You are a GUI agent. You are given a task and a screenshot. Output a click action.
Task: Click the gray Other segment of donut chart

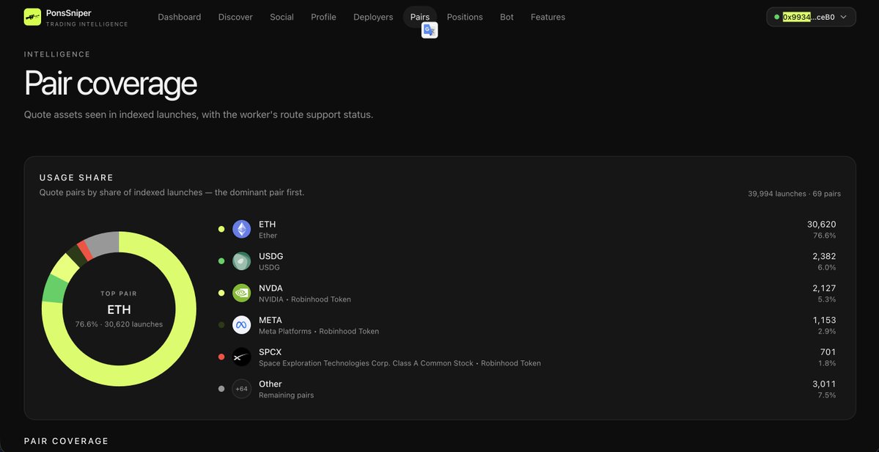click(x=103, y=244)
